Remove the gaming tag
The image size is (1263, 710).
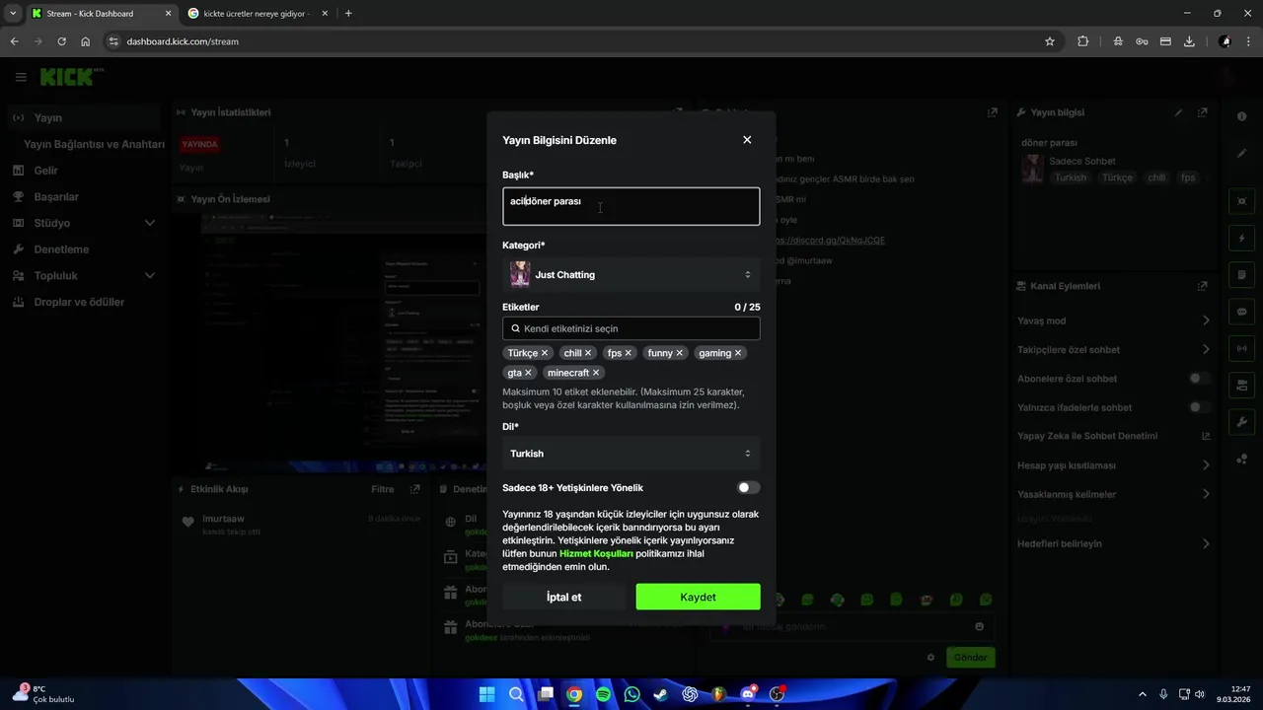pos(737,353)
